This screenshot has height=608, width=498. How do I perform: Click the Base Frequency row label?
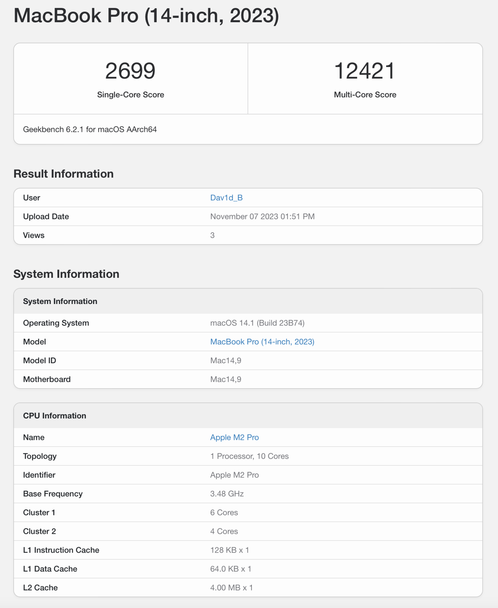[x=53, y=494]
